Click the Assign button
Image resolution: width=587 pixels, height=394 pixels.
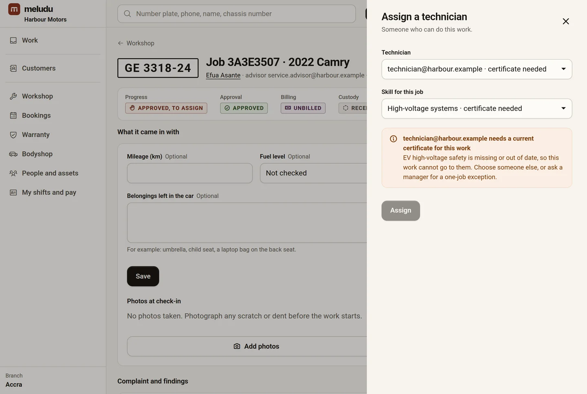pos(401,211)
